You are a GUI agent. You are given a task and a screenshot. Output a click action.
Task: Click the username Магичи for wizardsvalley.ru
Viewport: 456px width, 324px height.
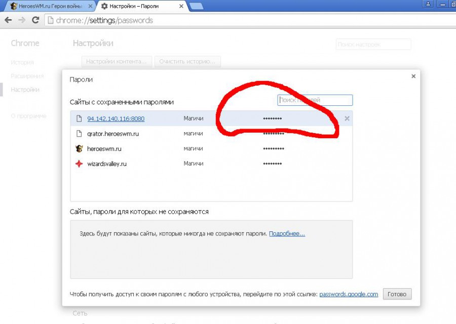tap(194, 164)
